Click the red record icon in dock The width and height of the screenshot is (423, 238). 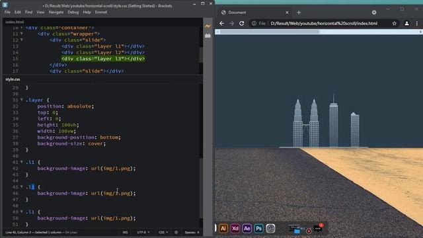[x=309, y=231]
